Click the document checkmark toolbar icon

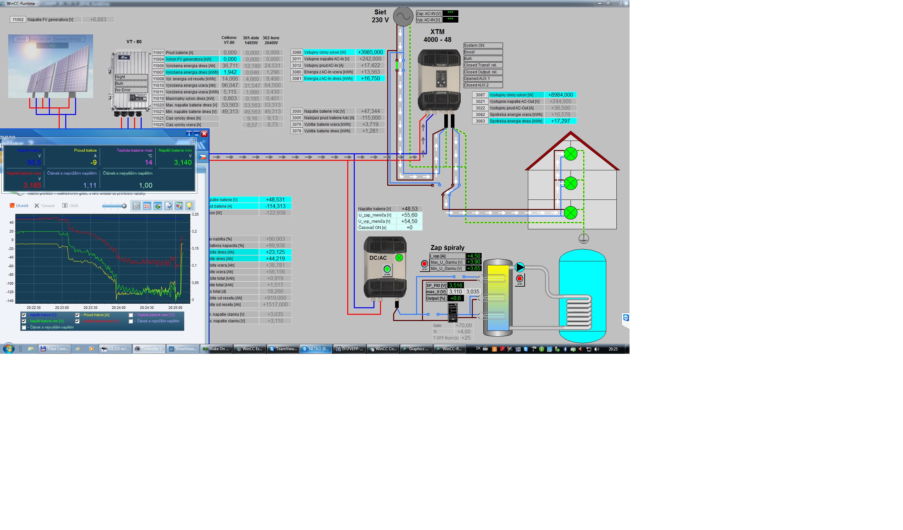click(169, 206)
